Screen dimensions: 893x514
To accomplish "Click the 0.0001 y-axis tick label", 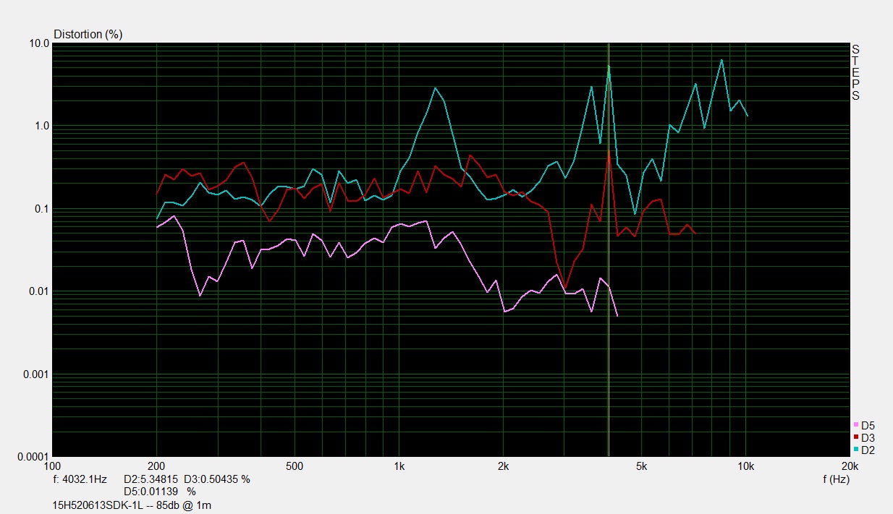I will (33, 457).
